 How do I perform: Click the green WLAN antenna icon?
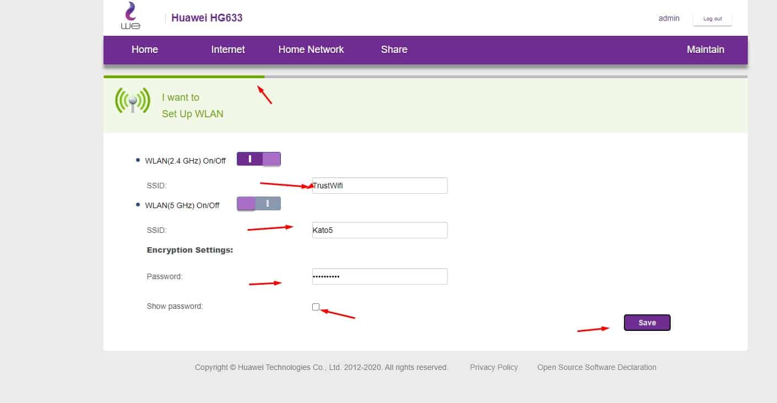(x=132, y=101)
